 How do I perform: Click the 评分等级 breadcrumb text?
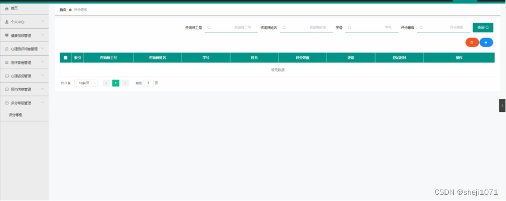coord(81,10)
